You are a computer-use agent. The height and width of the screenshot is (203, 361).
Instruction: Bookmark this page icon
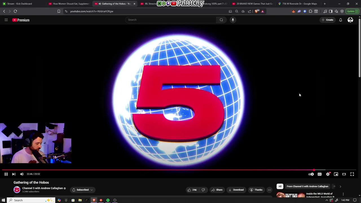tap(59, 11)
